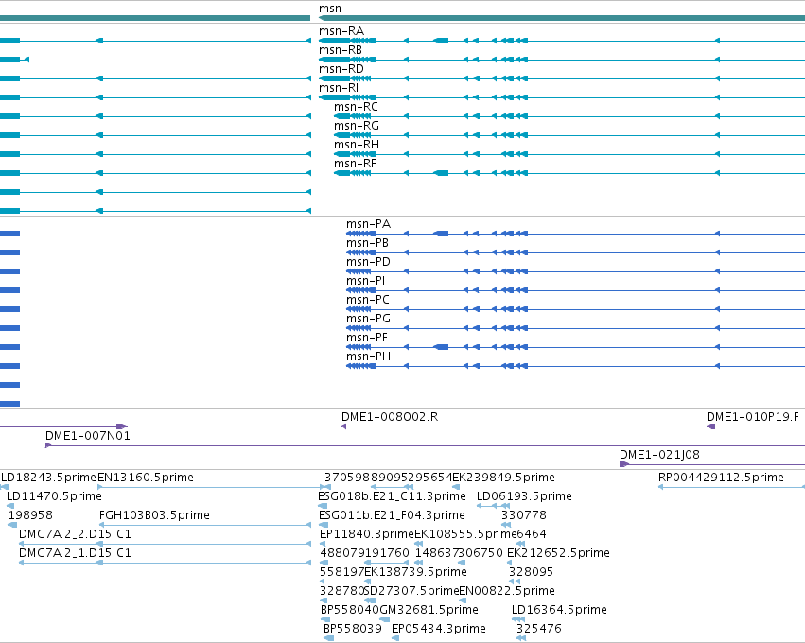Click the msn-PD CDS label
805x643 pixels.
click(368, 263)
